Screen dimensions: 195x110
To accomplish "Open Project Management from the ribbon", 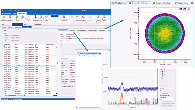I will pos(10,17).
